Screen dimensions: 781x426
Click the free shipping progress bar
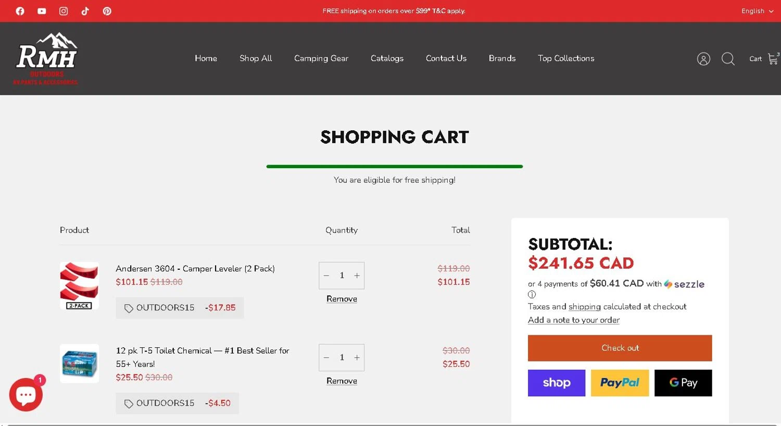pos(394,167)
